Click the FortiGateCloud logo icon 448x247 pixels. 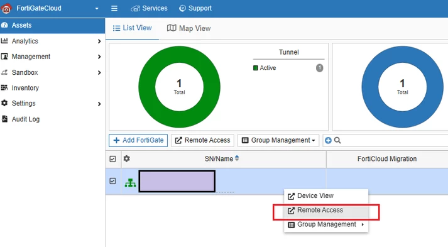coord(6,8)
